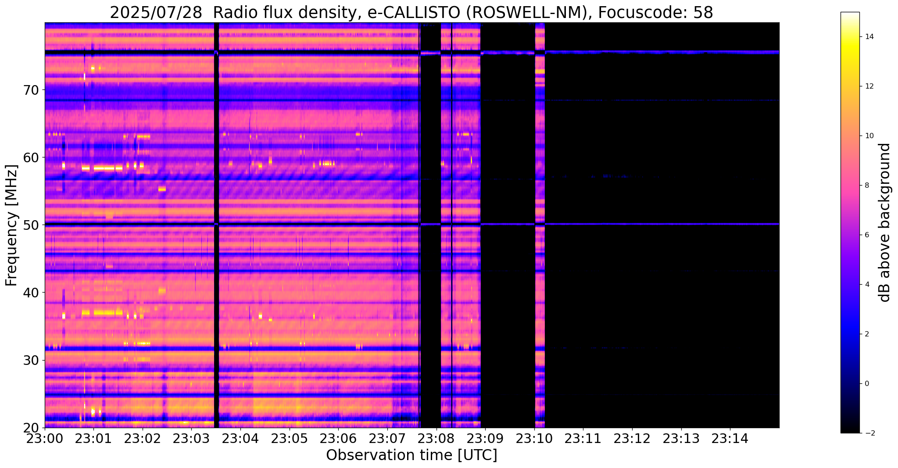This screenshot has height=468, width=898.
Task: Click the 23:03 time tick label
Action: tap(191, 438)
